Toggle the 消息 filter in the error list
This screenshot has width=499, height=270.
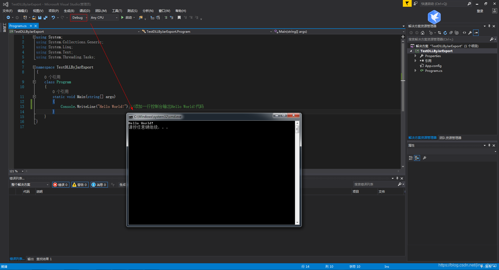(99, 185)
